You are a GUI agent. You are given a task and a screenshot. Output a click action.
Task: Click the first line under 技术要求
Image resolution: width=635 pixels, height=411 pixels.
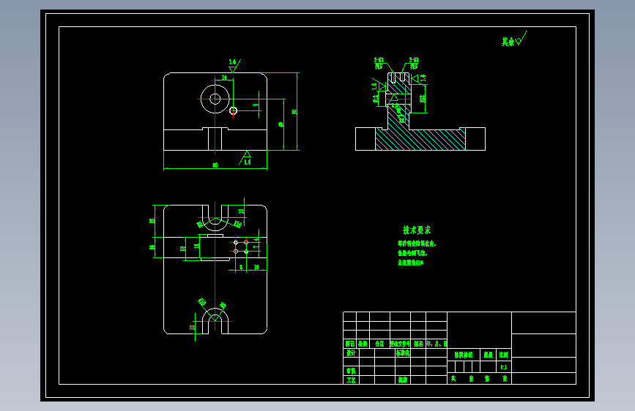417,244
